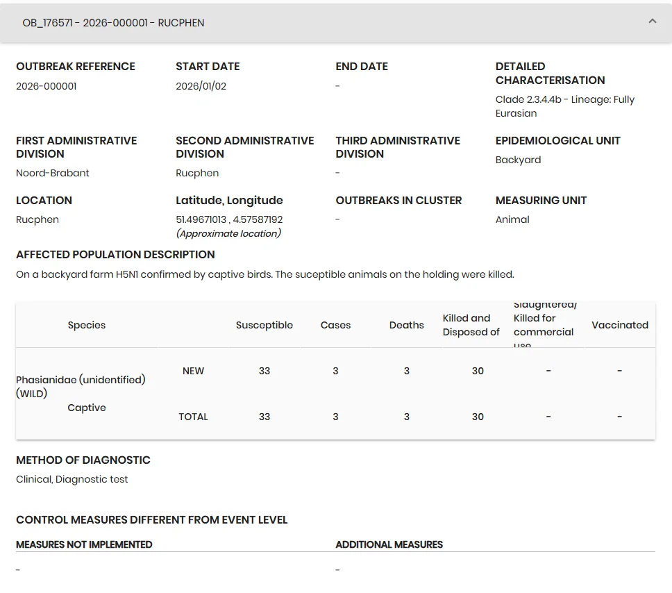Click the Species column header
Image resolution: width=672 pixels, height=593 pixels.
click(x=87, y=325)
